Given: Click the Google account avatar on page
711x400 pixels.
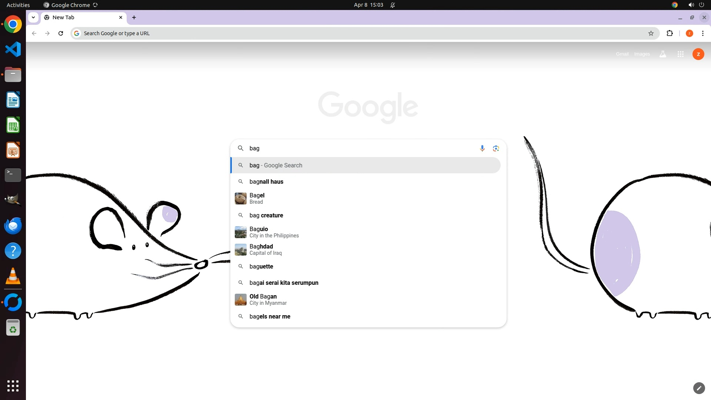Looking at the screenshot, I should pyautogui.click(x=698, y=54).
